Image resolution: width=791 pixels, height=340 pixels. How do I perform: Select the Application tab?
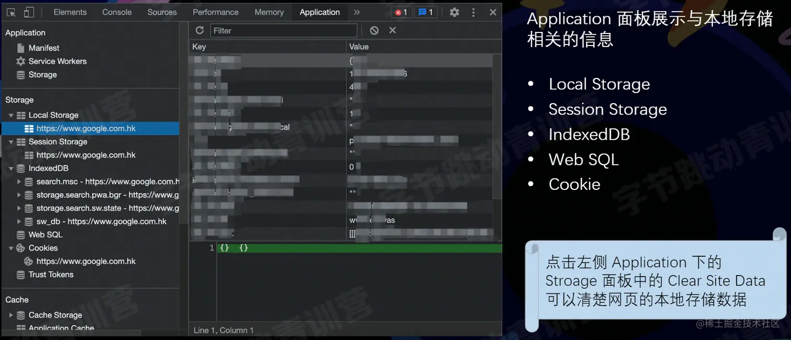320,12
